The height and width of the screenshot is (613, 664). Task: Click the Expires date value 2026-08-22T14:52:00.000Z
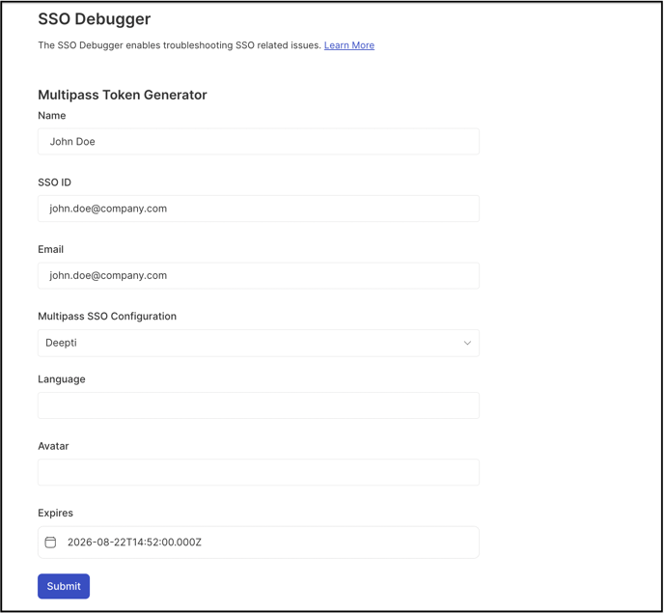(134, 543)
